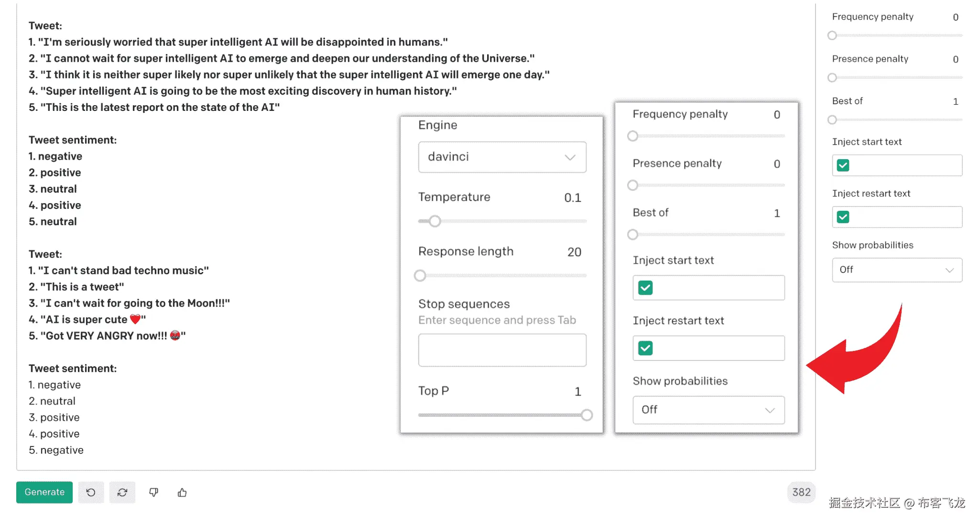Uncheck Inject start text in right sidebar
Screen dimensions: 979x523
(843, 165)
